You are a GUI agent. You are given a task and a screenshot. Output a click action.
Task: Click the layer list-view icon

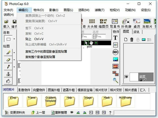(x=149, y=40)
